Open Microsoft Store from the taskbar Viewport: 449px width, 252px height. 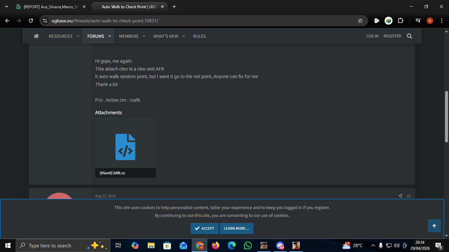167,245
